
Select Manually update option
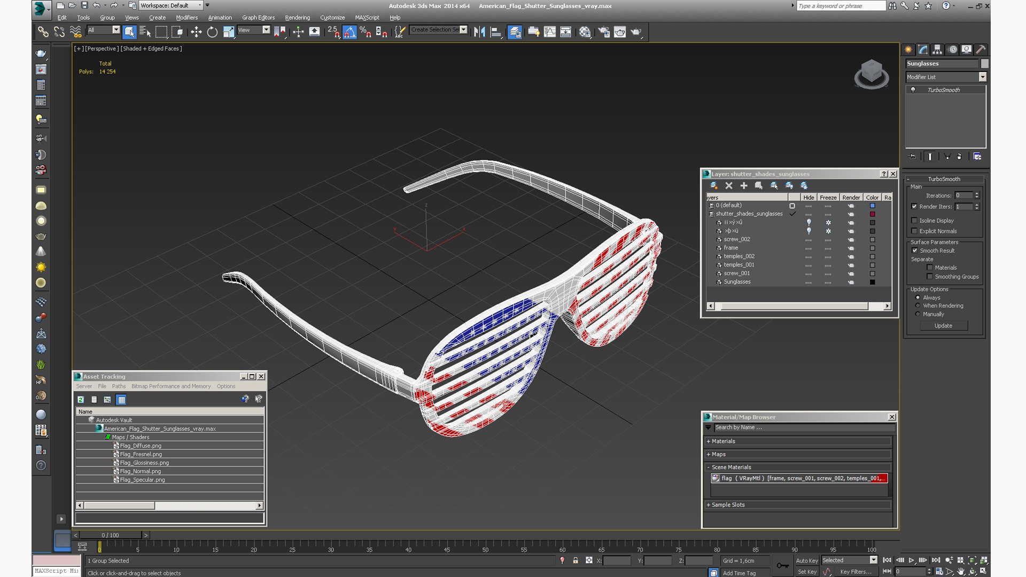tap(918, 314)
